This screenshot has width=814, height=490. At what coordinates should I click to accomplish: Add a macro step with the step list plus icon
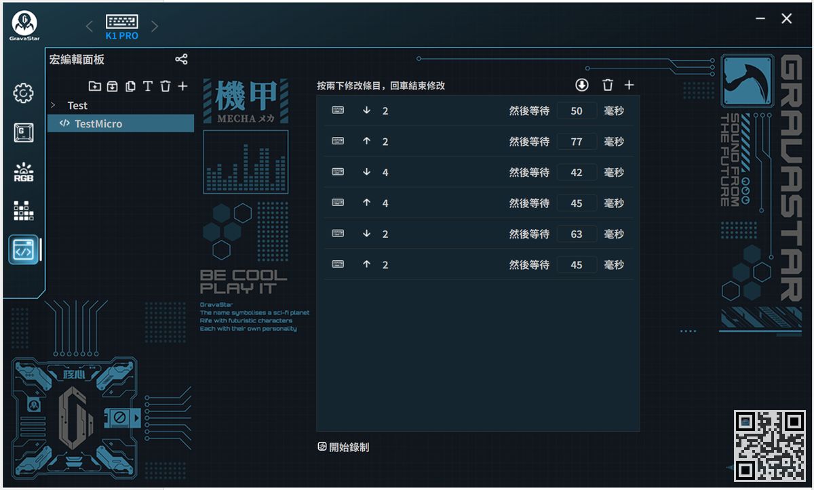tap(629, 85)
